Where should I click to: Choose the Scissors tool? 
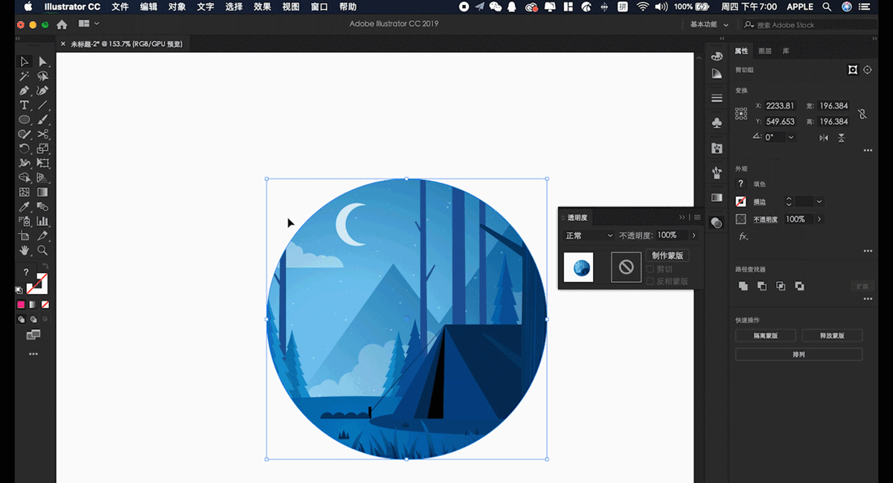pos(42,134)
